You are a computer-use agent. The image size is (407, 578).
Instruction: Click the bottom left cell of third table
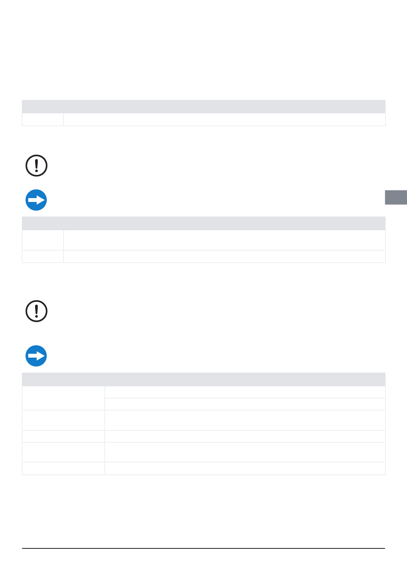coord(63,468)
